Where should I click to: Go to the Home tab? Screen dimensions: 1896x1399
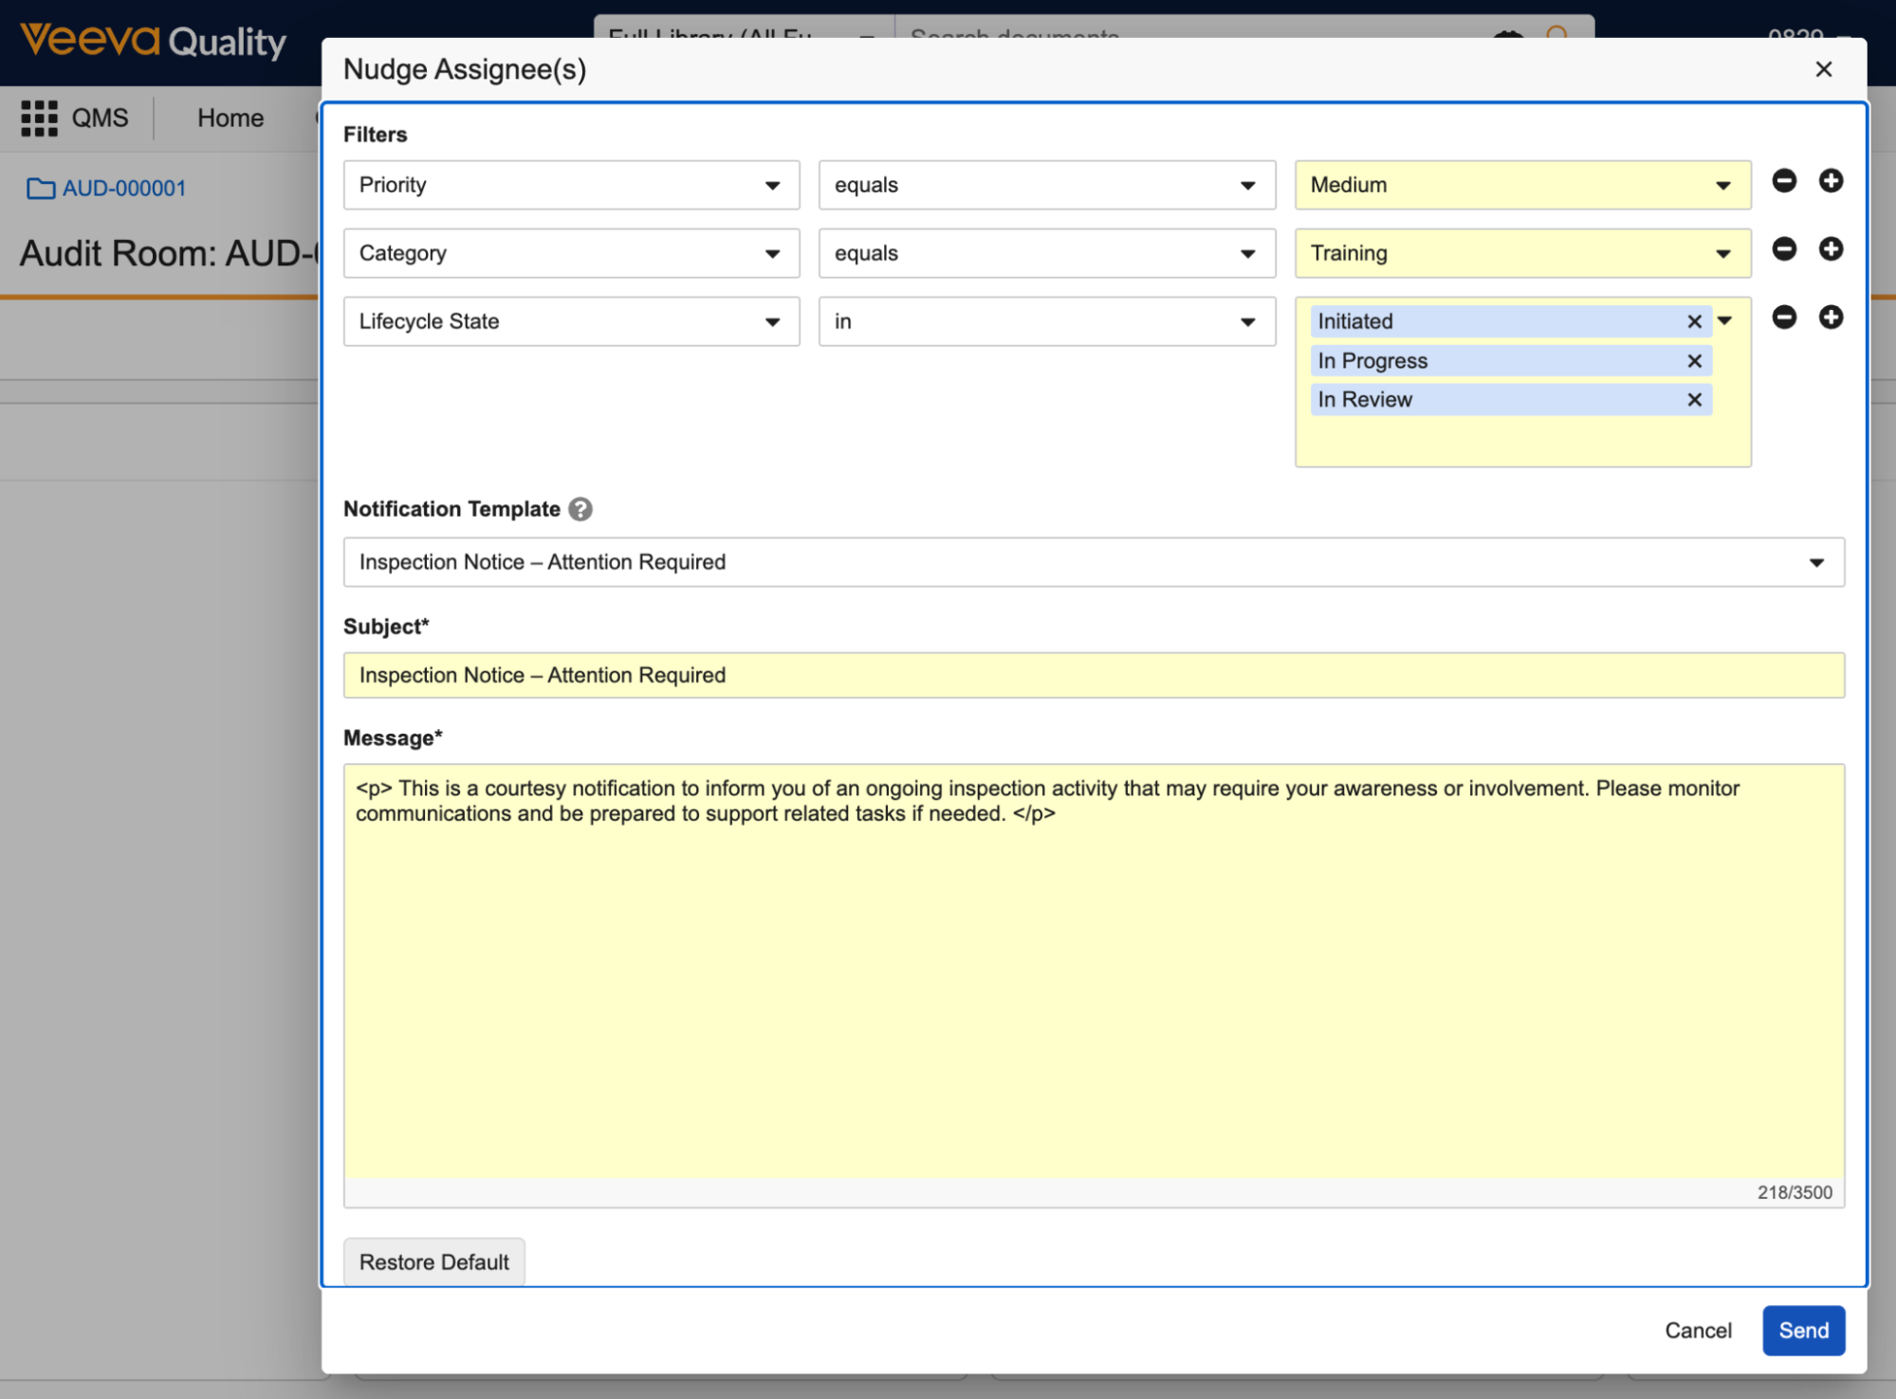[x=230, y=118]
